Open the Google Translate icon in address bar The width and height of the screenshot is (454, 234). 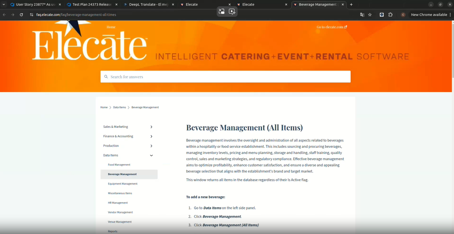[362, 15]
